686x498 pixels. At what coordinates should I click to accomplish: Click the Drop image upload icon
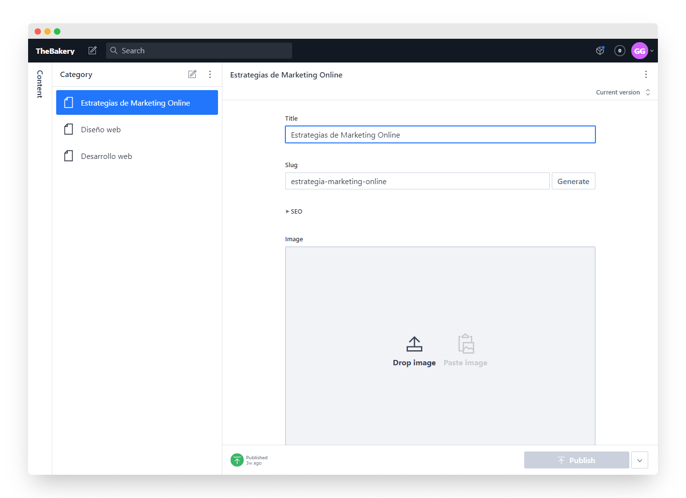(x=414, y=344)
